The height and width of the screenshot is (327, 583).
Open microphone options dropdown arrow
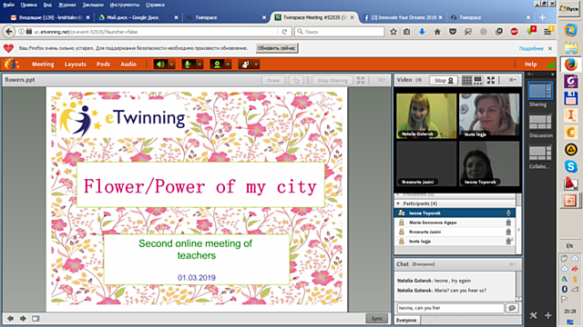click(x=199, y=64)
